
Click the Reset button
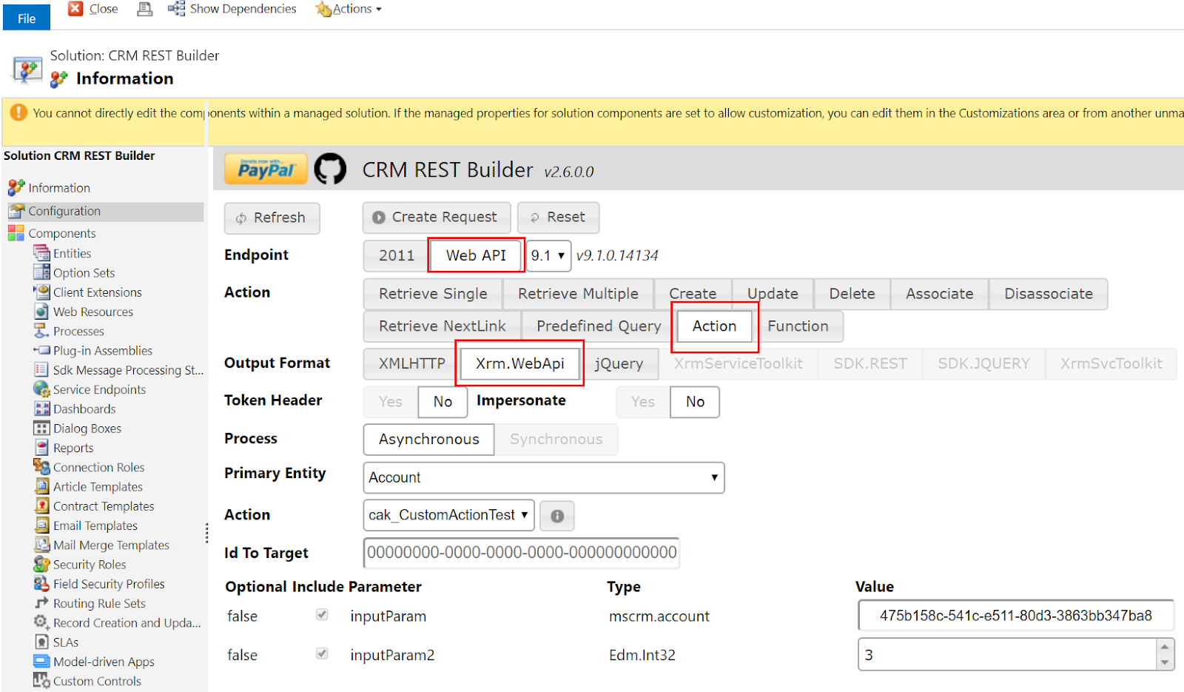point(559,217)
